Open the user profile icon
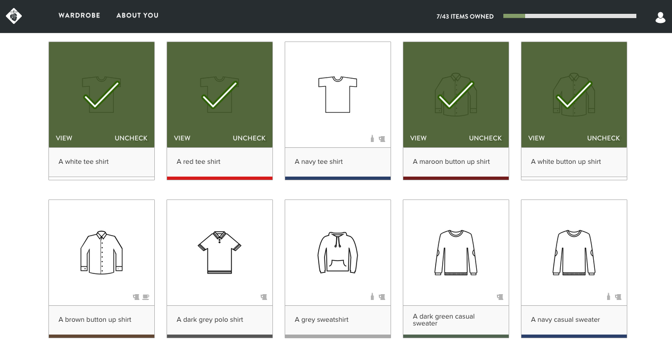This screenshot has width=672, height=342. (660, 18)
